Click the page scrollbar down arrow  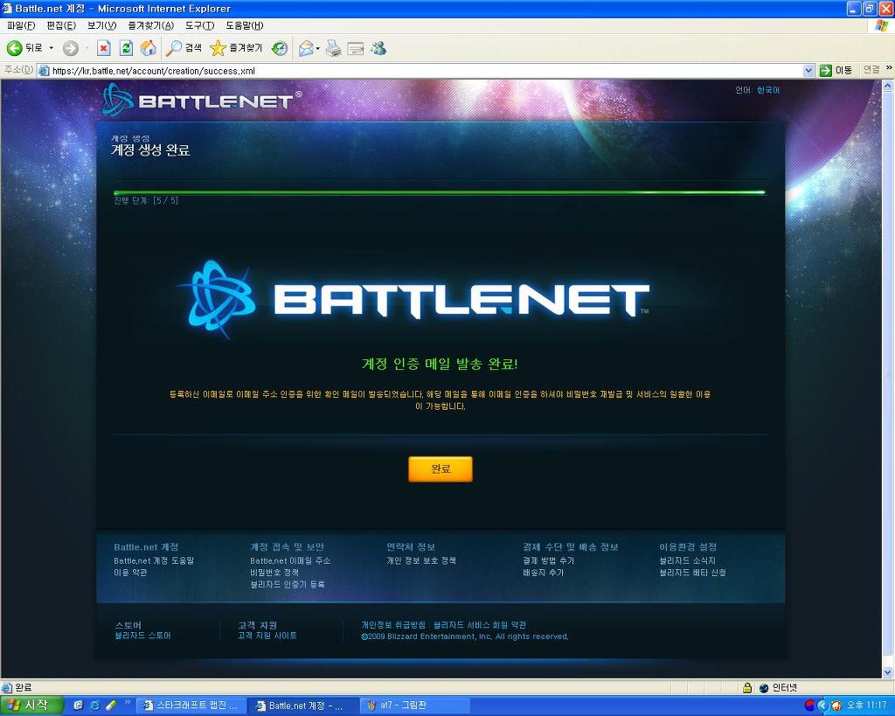(888, 671)
